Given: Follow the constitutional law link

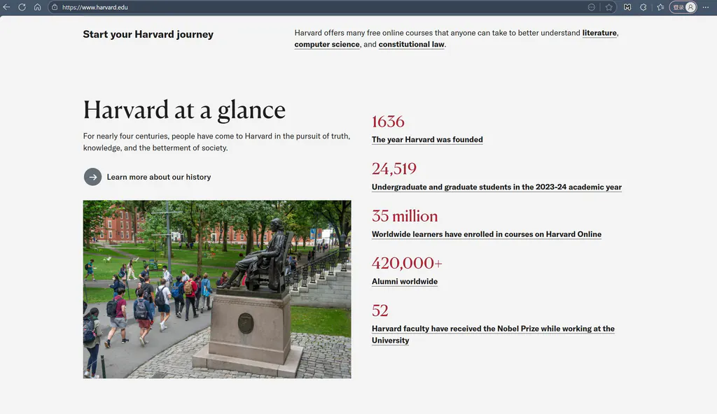Looking at the screenshot, I should (411, 44).
